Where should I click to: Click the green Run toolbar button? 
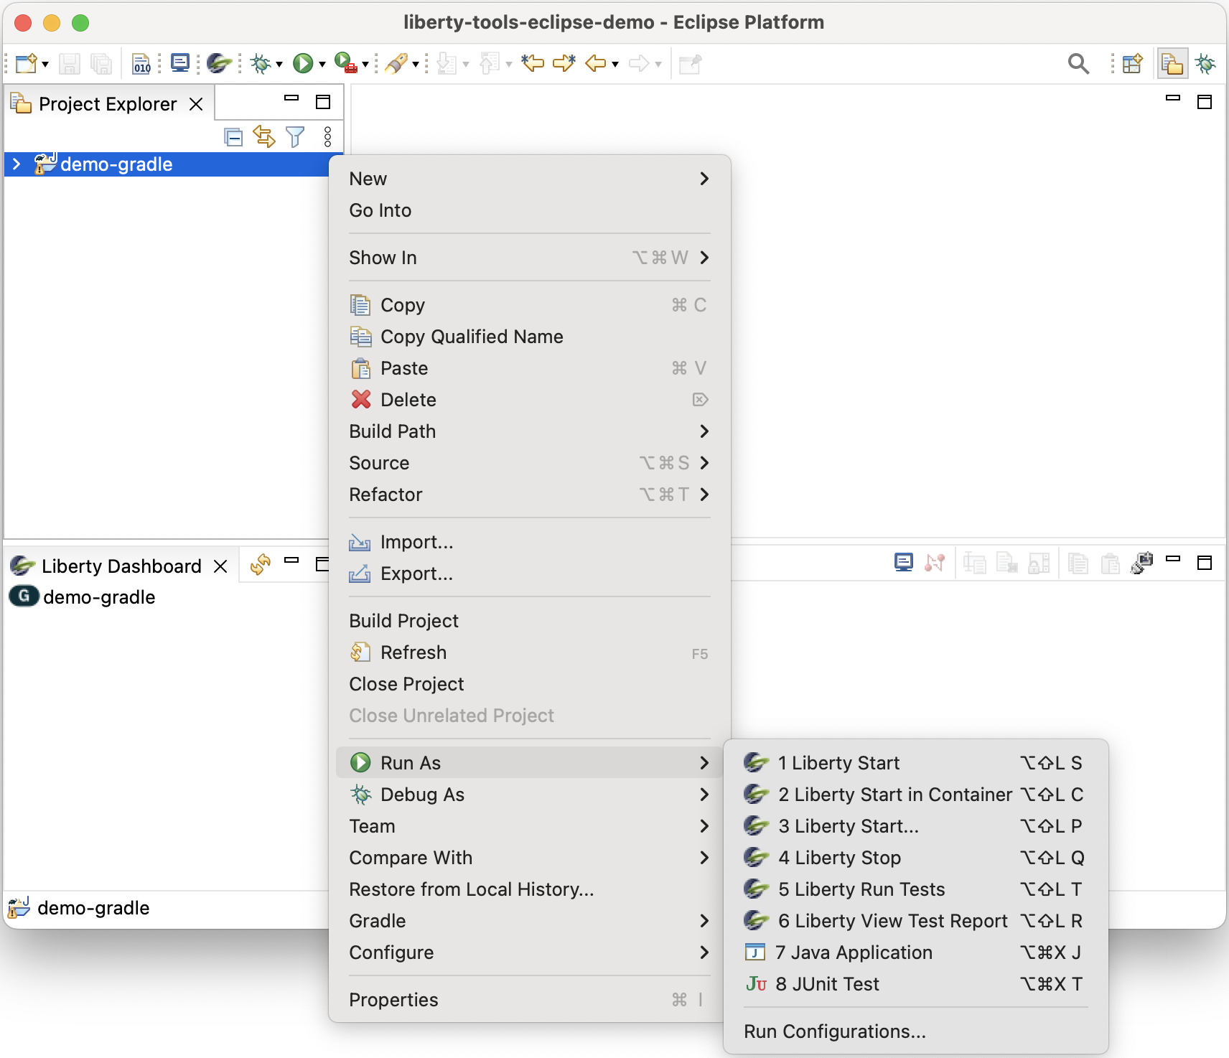click(x=303, y=63)
